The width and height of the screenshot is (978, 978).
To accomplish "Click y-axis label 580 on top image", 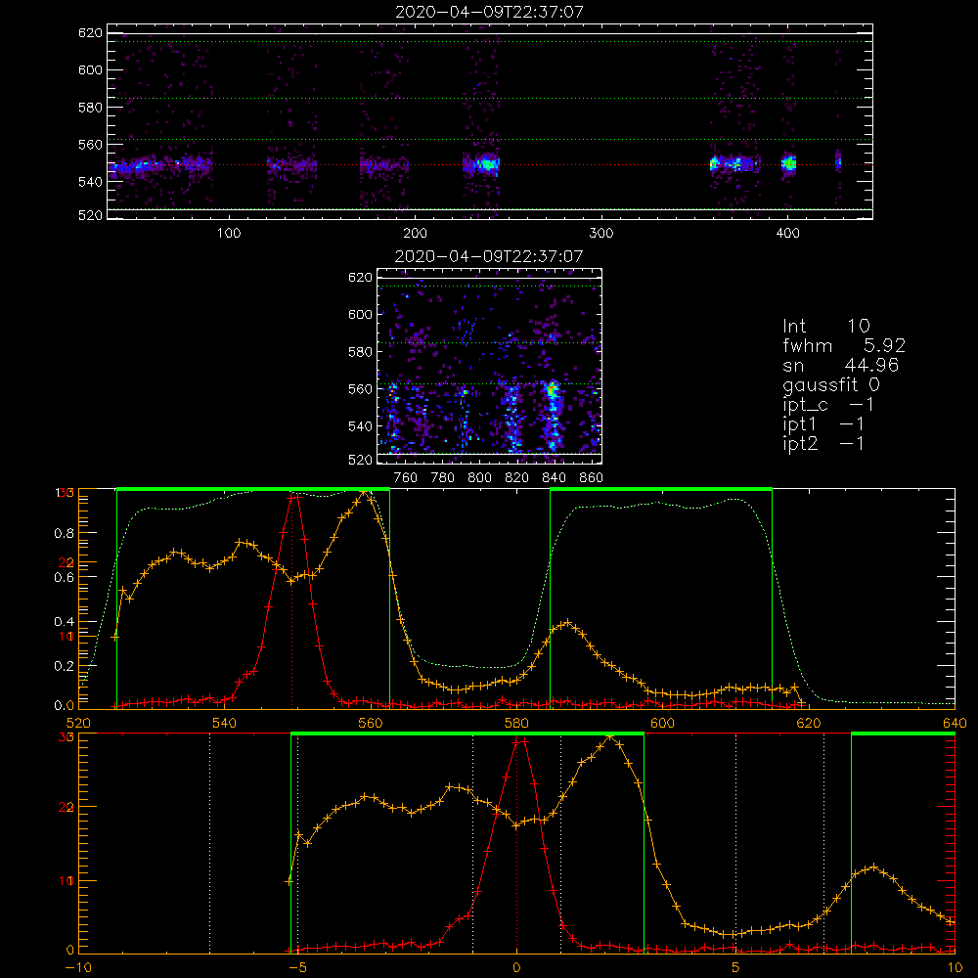I will [90, 108].
